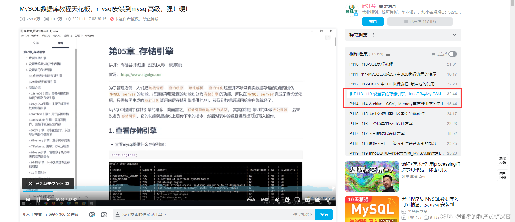Dismiss the 已为您定位至03:03 notice
The width and height of the screenshot is (515, 222).
click(x=30, y=184)
